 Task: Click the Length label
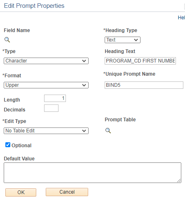[12, 100]
